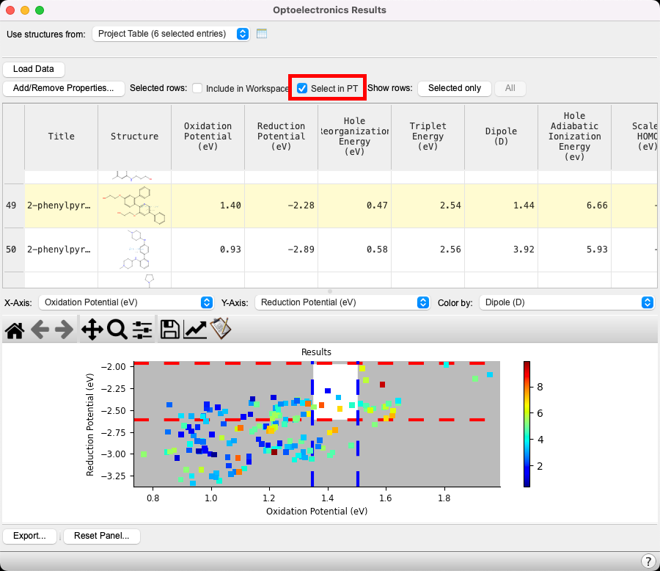Show Selected only rows
Screen dimensions: 660x571
455,88
